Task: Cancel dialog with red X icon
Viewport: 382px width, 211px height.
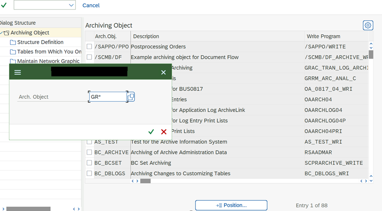Action: click(164, 132)
